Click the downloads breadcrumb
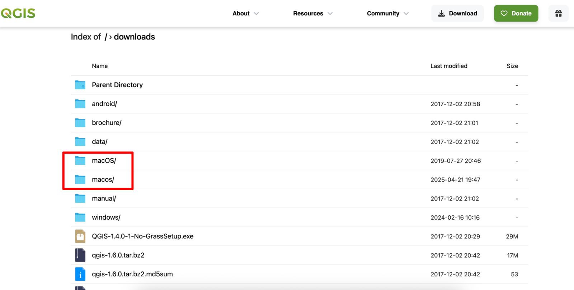 (x=135, y=37)
